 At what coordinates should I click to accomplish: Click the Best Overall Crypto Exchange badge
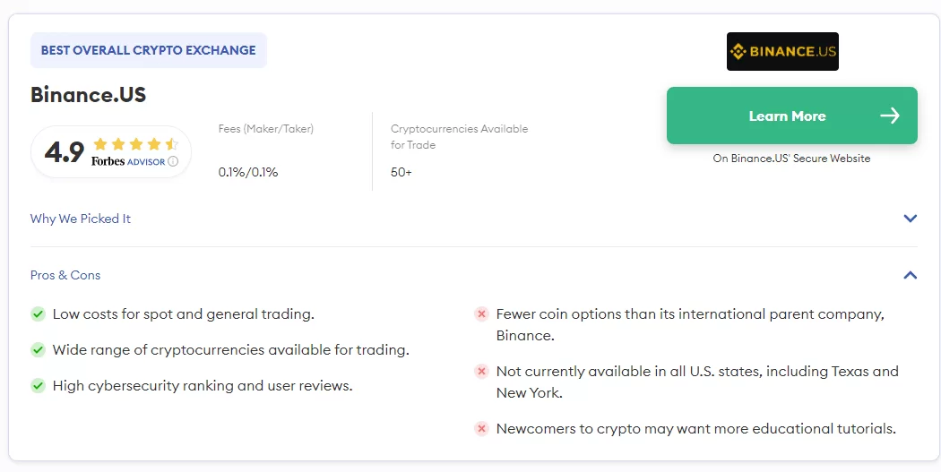click(148, 50)
